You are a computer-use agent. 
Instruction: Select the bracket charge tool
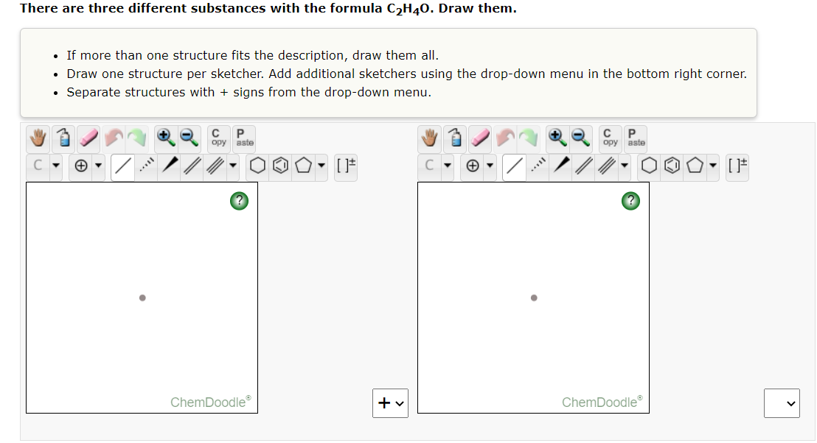pos(345,166)
